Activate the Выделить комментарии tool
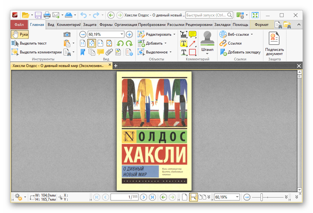 click(x=37, y=52)
